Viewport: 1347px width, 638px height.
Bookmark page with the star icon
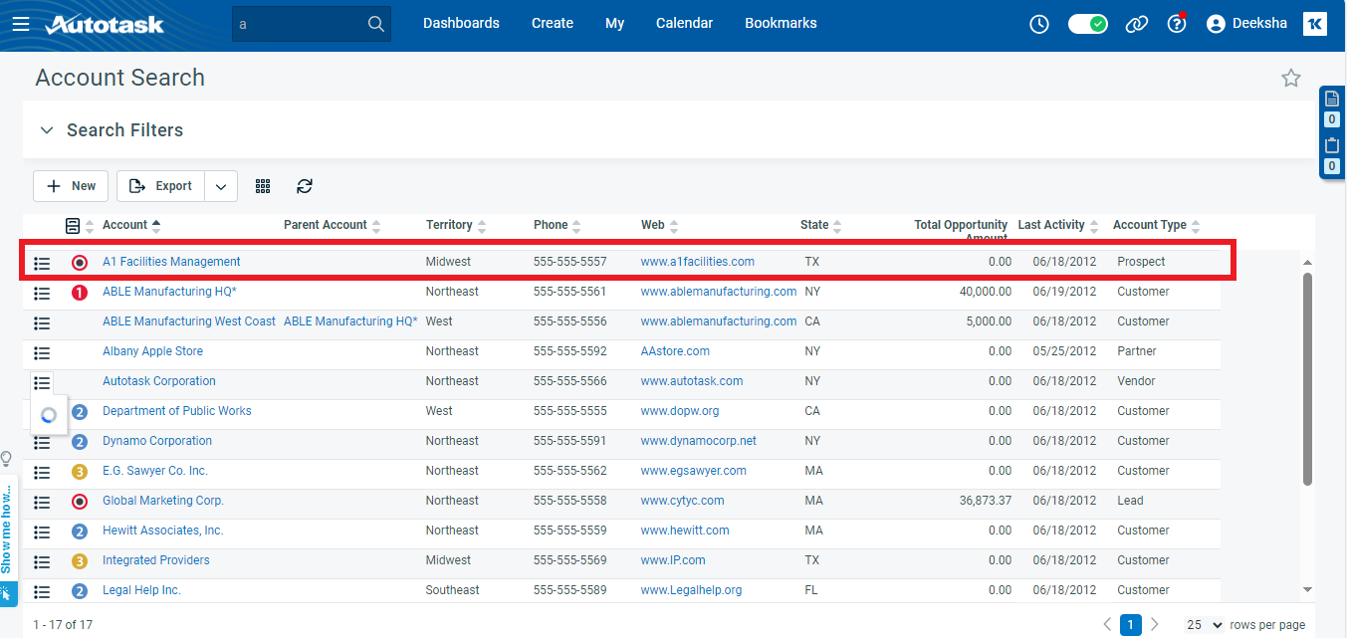1291,78
